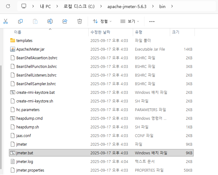
Task: Select the jmeter.log file name
Action: (x=25, y=161)
